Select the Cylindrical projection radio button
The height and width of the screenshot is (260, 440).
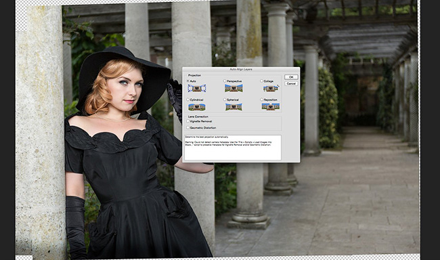click(x=188, y=100)
